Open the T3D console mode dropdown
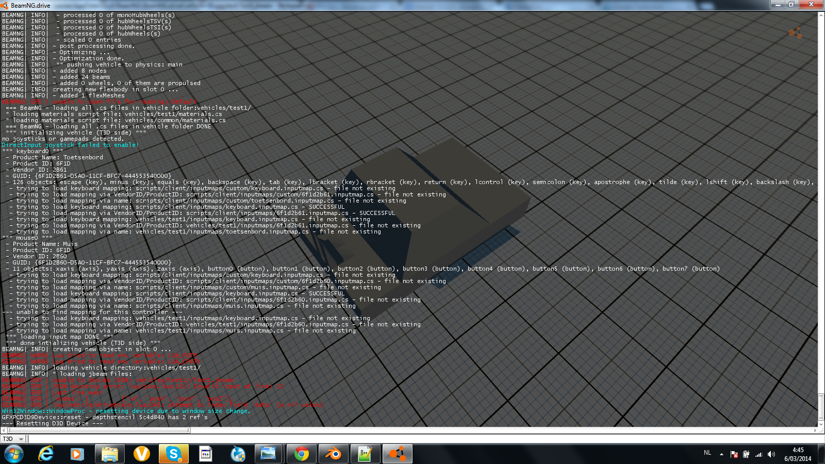 point(13,439)
